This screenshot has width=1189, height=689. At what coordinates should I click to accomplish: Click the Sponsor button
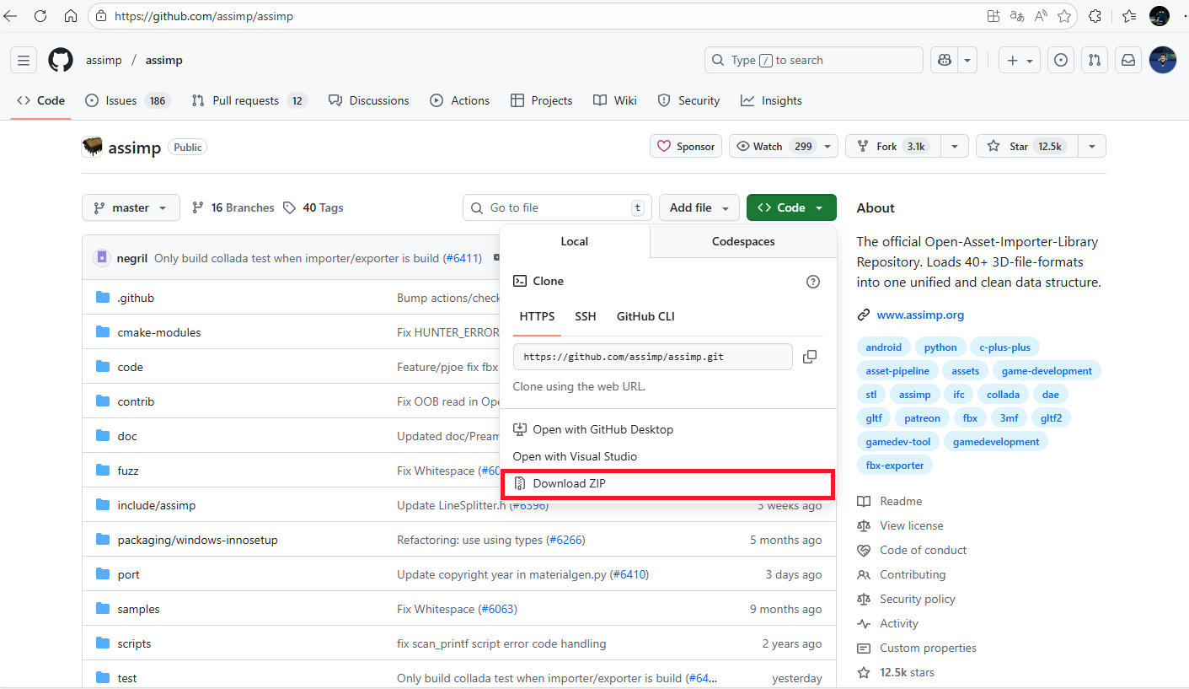point(686,146)
